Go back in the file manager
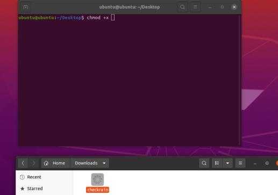The width and height of the screenshot is (278, 195). [23, 163]
